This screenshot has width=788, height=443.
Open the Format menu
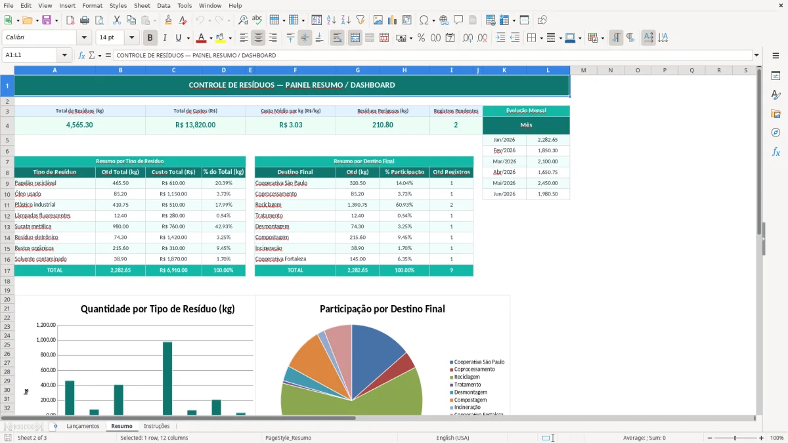click(92, 5)
